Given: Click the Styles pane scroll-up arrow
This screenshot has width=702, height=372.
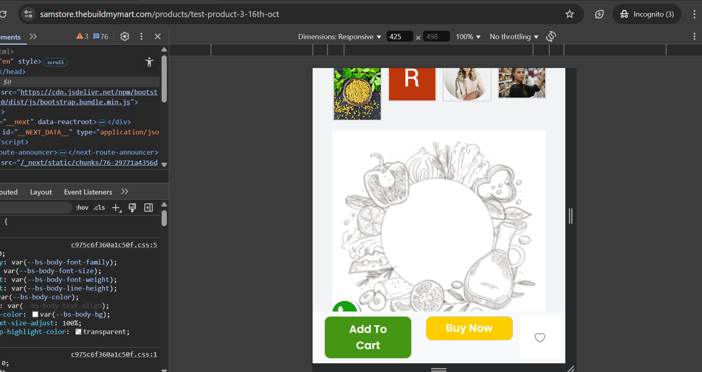Looking at the screenshot, I should point(164,205).
